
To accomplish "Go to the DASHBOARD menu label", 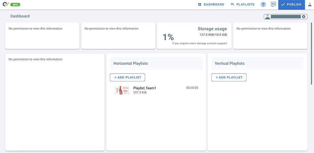I will point(214,4).
